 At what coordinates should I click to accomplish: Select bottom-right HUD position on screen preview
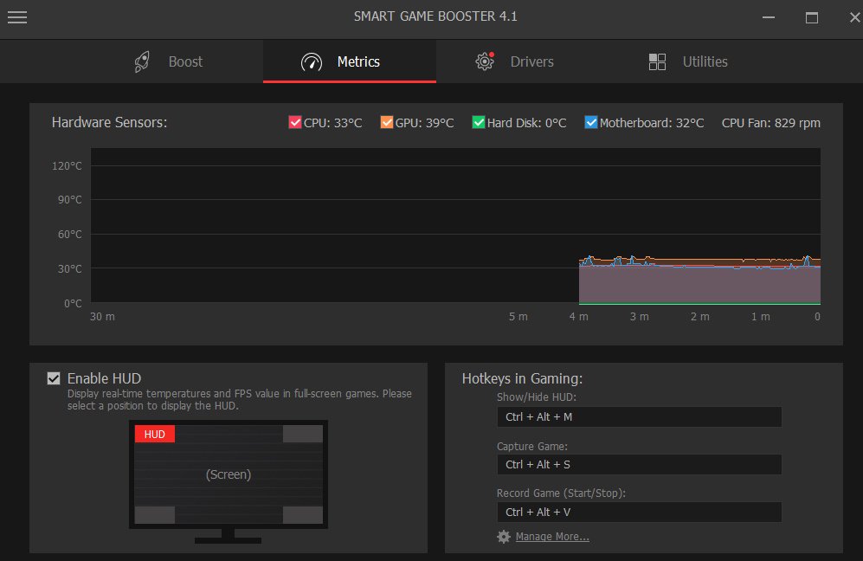302,515
